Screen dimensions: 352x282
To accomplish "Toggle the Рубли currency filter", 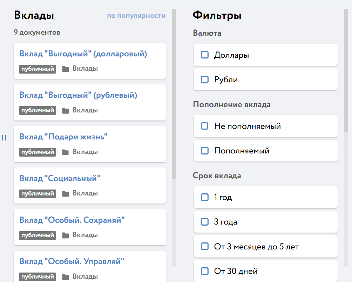I will (x=205, y=80).
